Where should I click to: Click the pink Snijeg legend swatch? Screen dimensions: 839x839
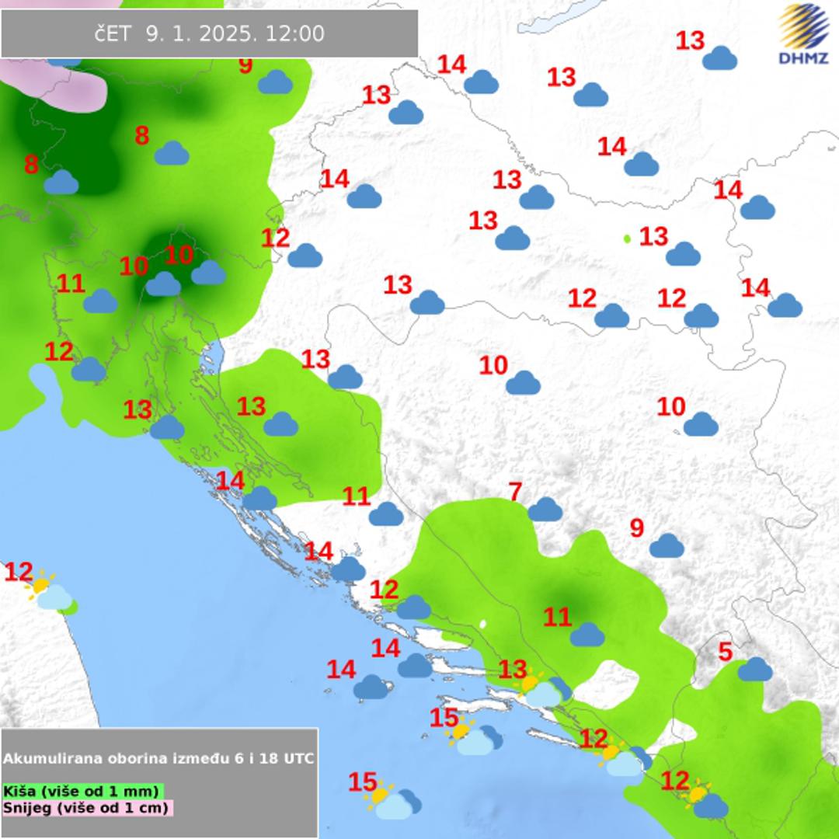point(87,807)
